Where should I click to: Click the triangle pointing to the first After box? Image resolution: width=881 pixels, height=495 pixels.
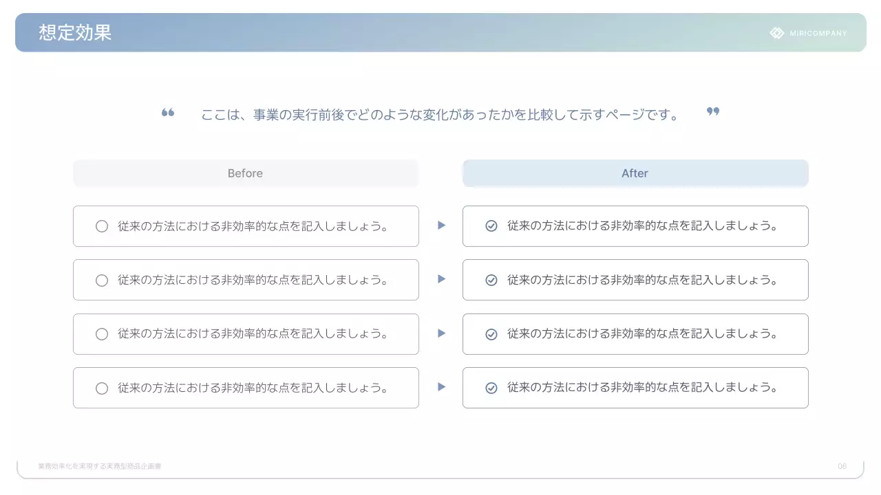(441, 225)
